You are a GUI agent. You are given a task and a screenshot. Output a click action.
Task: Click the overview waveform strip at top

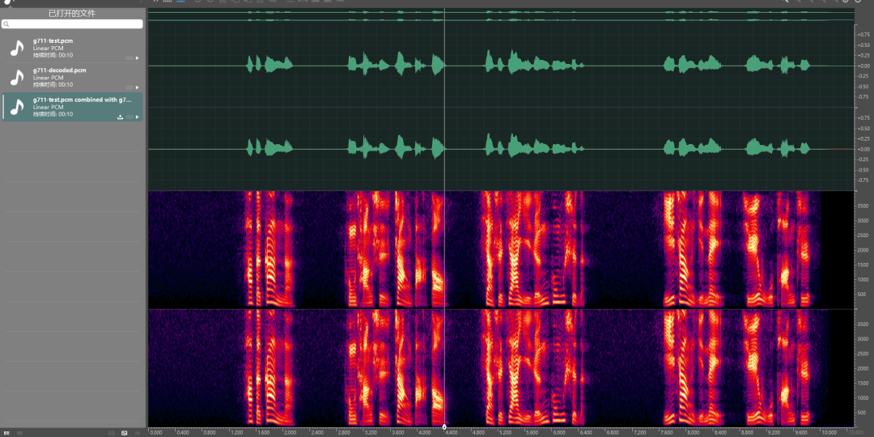[x=500, y=15]
